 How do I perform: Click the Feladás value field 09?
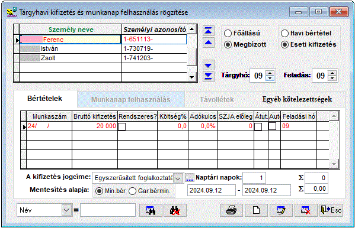click(x=320, y=76)
